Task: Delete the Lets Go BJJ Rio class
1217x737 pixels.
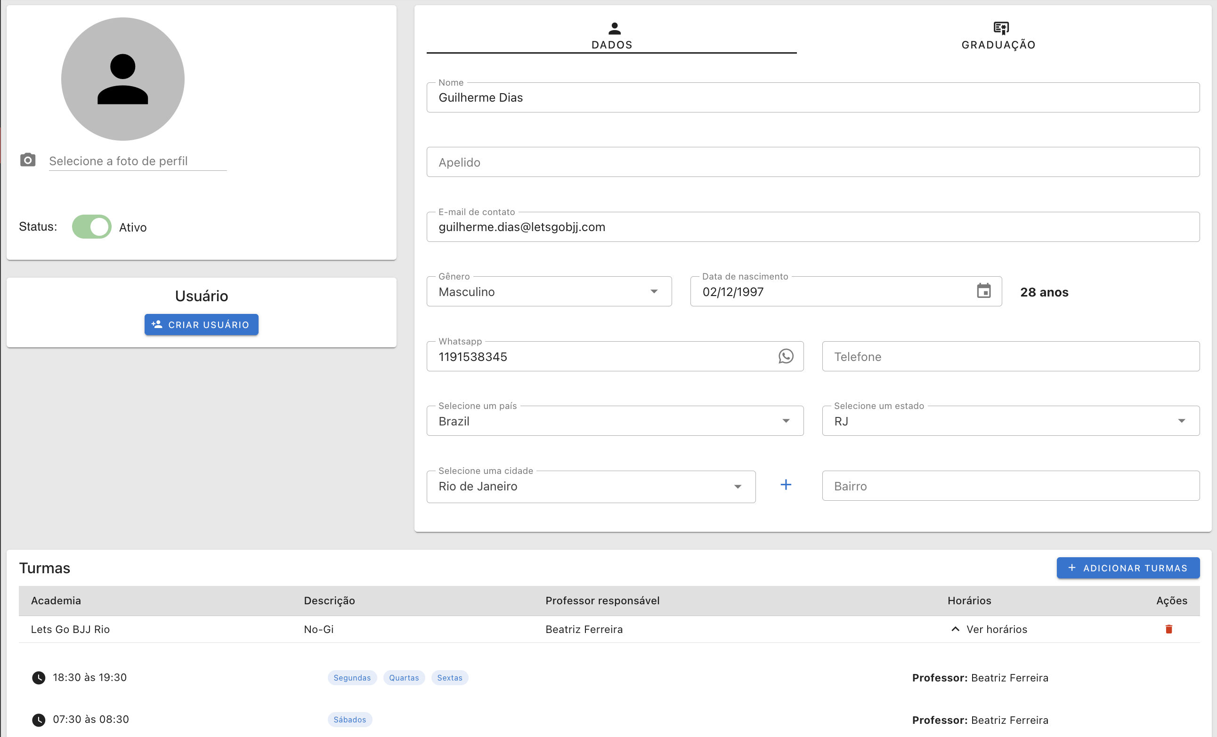Action: click(x=1168, y=629)
